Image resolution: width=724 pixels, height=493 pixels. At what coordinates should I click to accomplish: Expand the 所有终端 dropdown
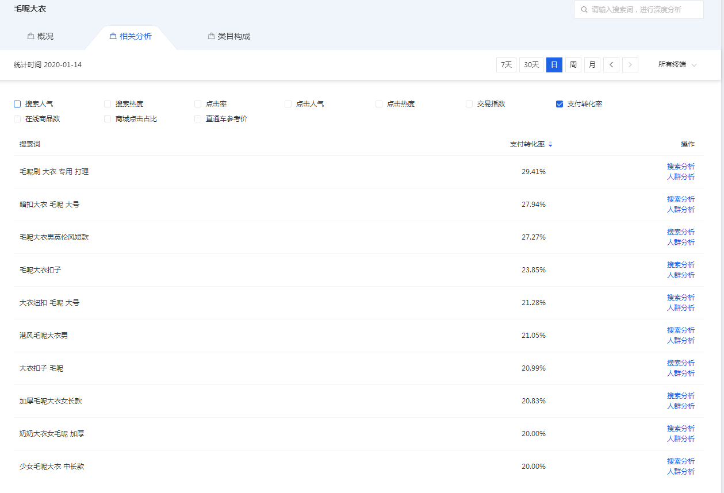coord(677,65)
